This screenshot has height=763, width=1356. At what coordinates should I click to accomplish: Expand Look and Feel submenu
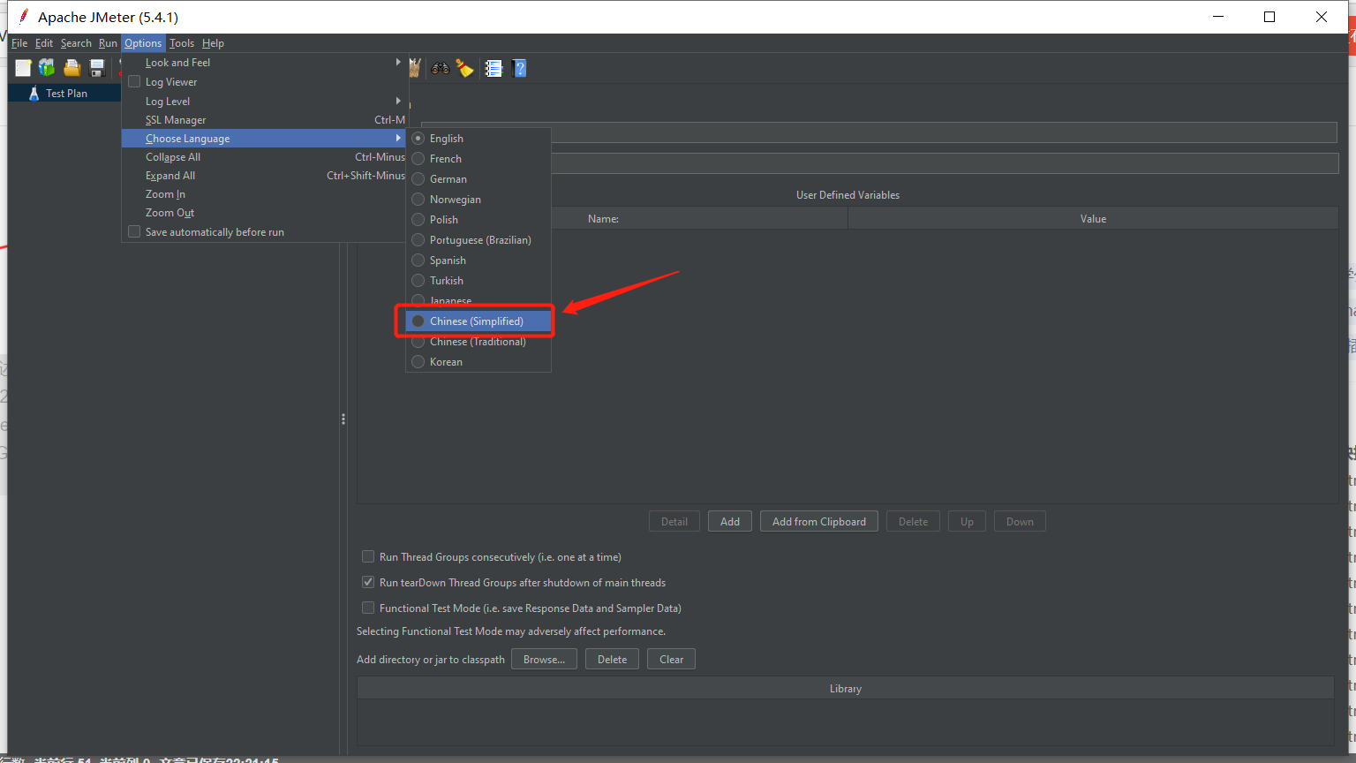click(264, 63)
